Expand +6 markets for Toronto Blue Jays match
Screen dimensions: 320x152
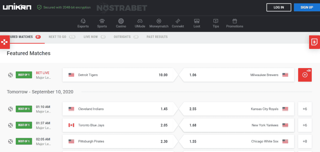coord(305,125)
